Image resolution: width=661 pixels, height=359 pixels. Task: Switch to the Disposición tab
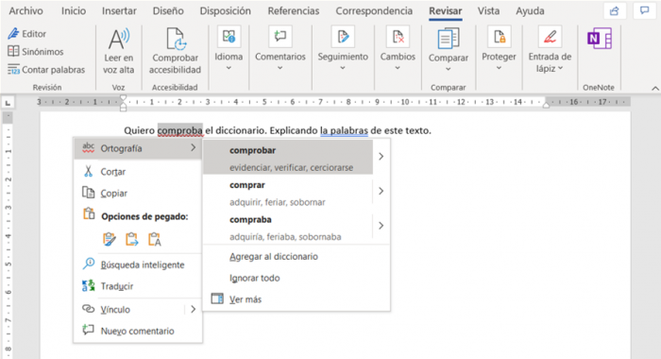(x=225, y=11)
